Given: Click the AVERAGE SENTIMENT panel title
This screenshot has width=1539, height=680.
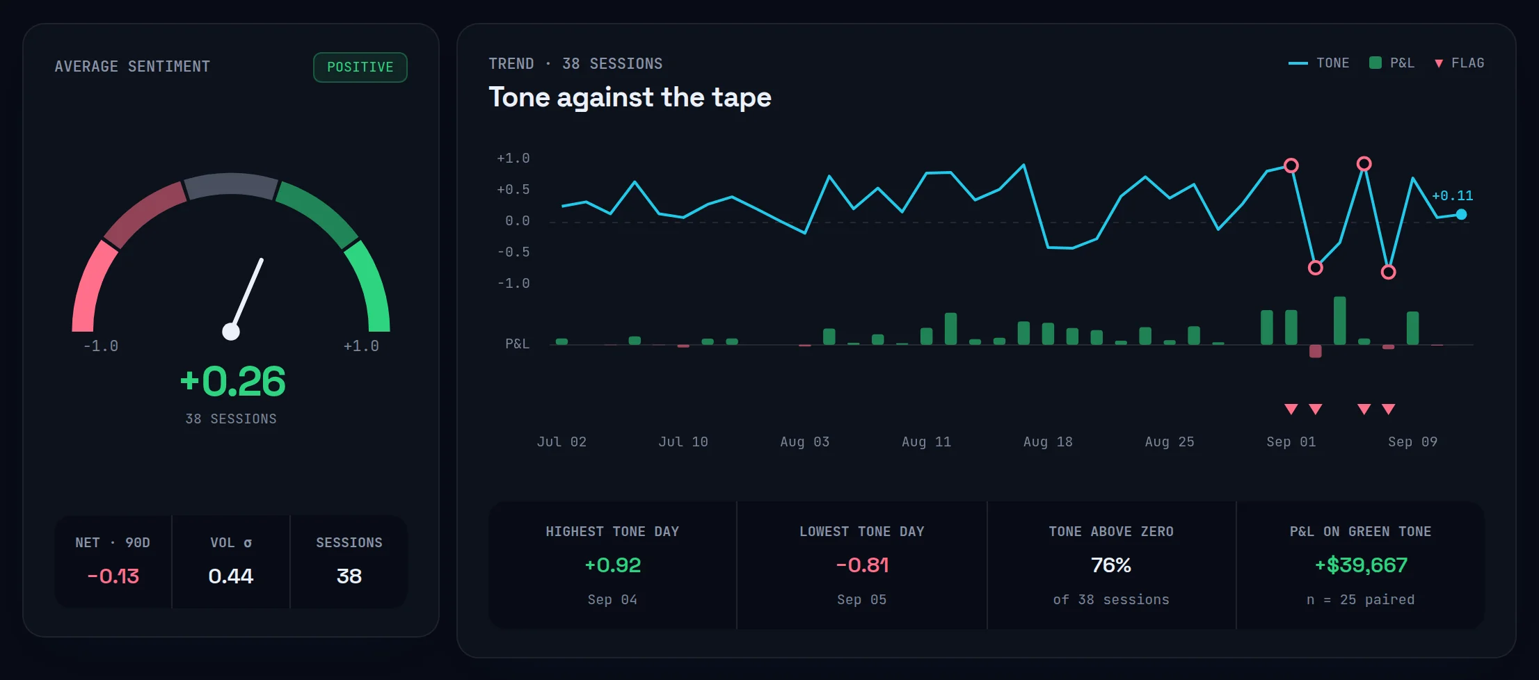Looking at the screenshot, I should click(x=132, y=67).
